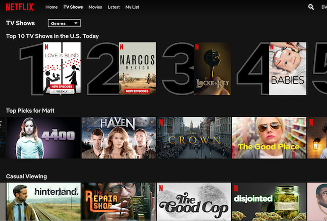Image resolution: width=327 pixels, height=221 pixels.
Task: Open My List in navigation
Action: 132,7
